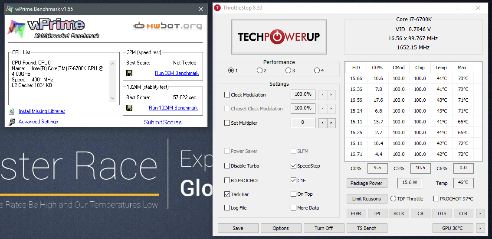
Task: Open Advanced Settings link
Action: 38,122
